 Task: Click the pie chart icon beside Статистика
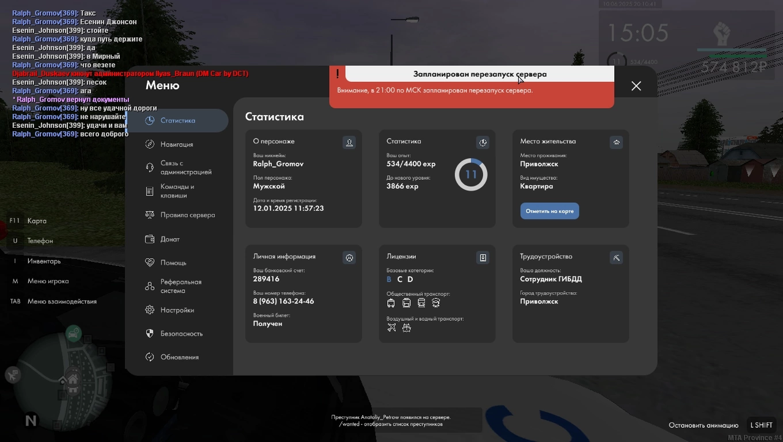(149, 120)
